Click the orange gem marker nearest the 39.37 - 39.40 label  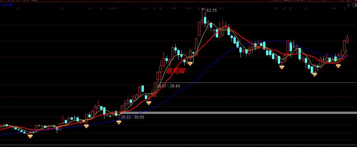149,103
